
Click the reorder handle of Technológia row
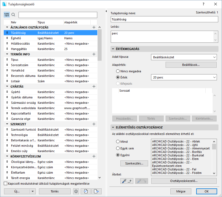coord(7,135)
